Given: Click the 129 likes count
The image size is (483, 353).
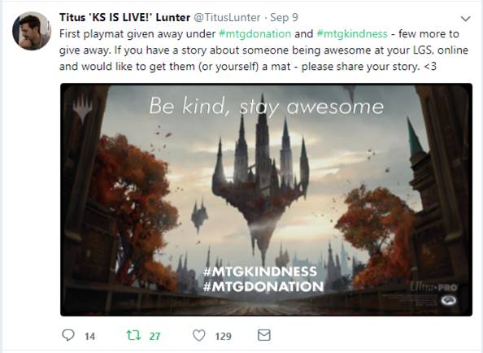Looking at the screenshot, I should (224, 336).
